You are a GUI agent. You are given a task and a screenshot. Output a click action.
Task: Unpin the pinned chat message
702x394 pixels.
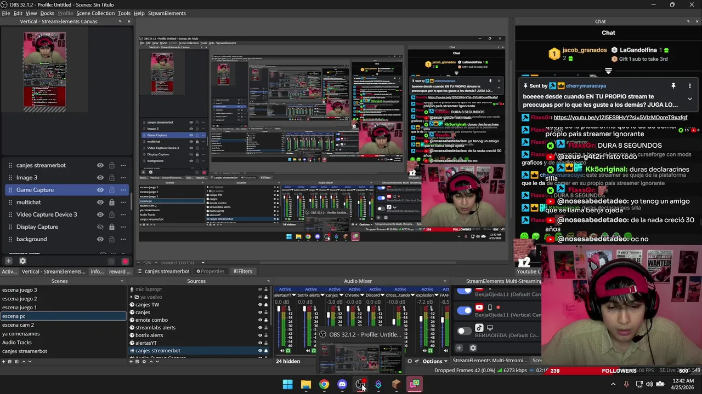tap(673, 86)
